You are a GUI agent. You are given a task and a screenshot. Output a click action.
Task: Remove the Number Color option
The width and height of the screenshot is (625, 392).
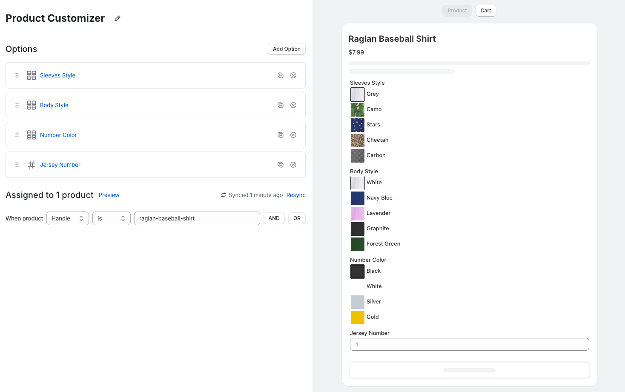[293, 135]
